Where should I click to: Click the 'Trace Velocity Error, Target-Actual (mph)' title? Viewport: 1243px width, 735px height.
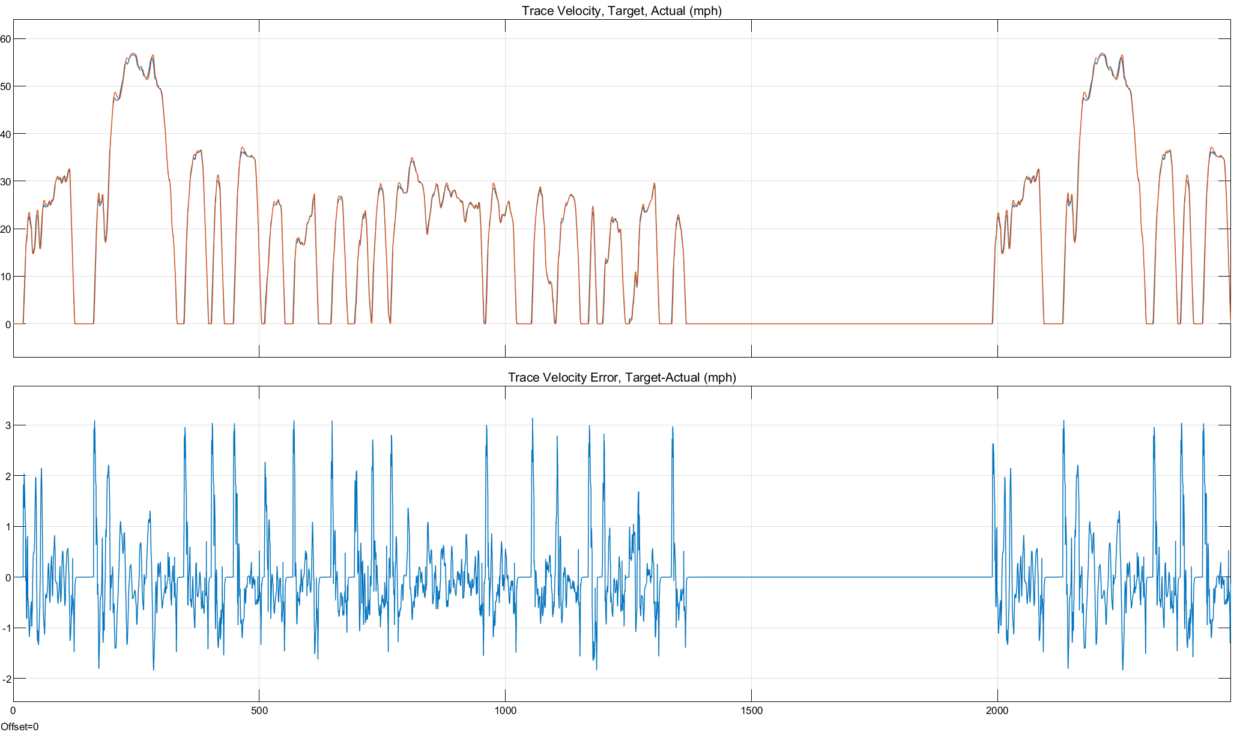click(x=621, y=377)
